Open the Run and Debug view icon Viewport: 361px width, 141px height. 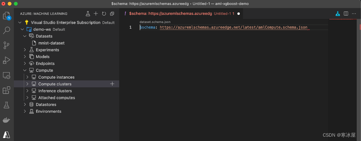[x=7, y=60]
